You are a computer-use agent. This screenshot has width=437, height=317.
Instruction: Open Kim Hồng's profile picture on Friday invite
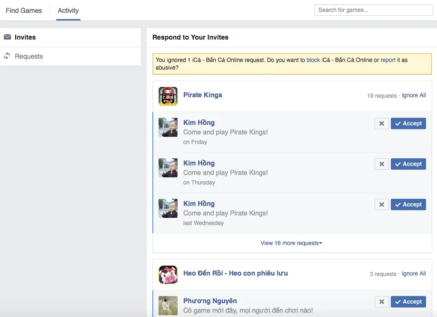168,127
